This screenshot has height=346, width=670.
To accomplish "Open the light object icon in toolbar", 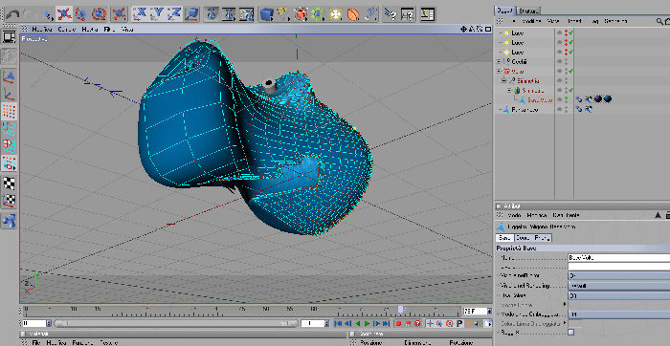I will coord(335,14).
